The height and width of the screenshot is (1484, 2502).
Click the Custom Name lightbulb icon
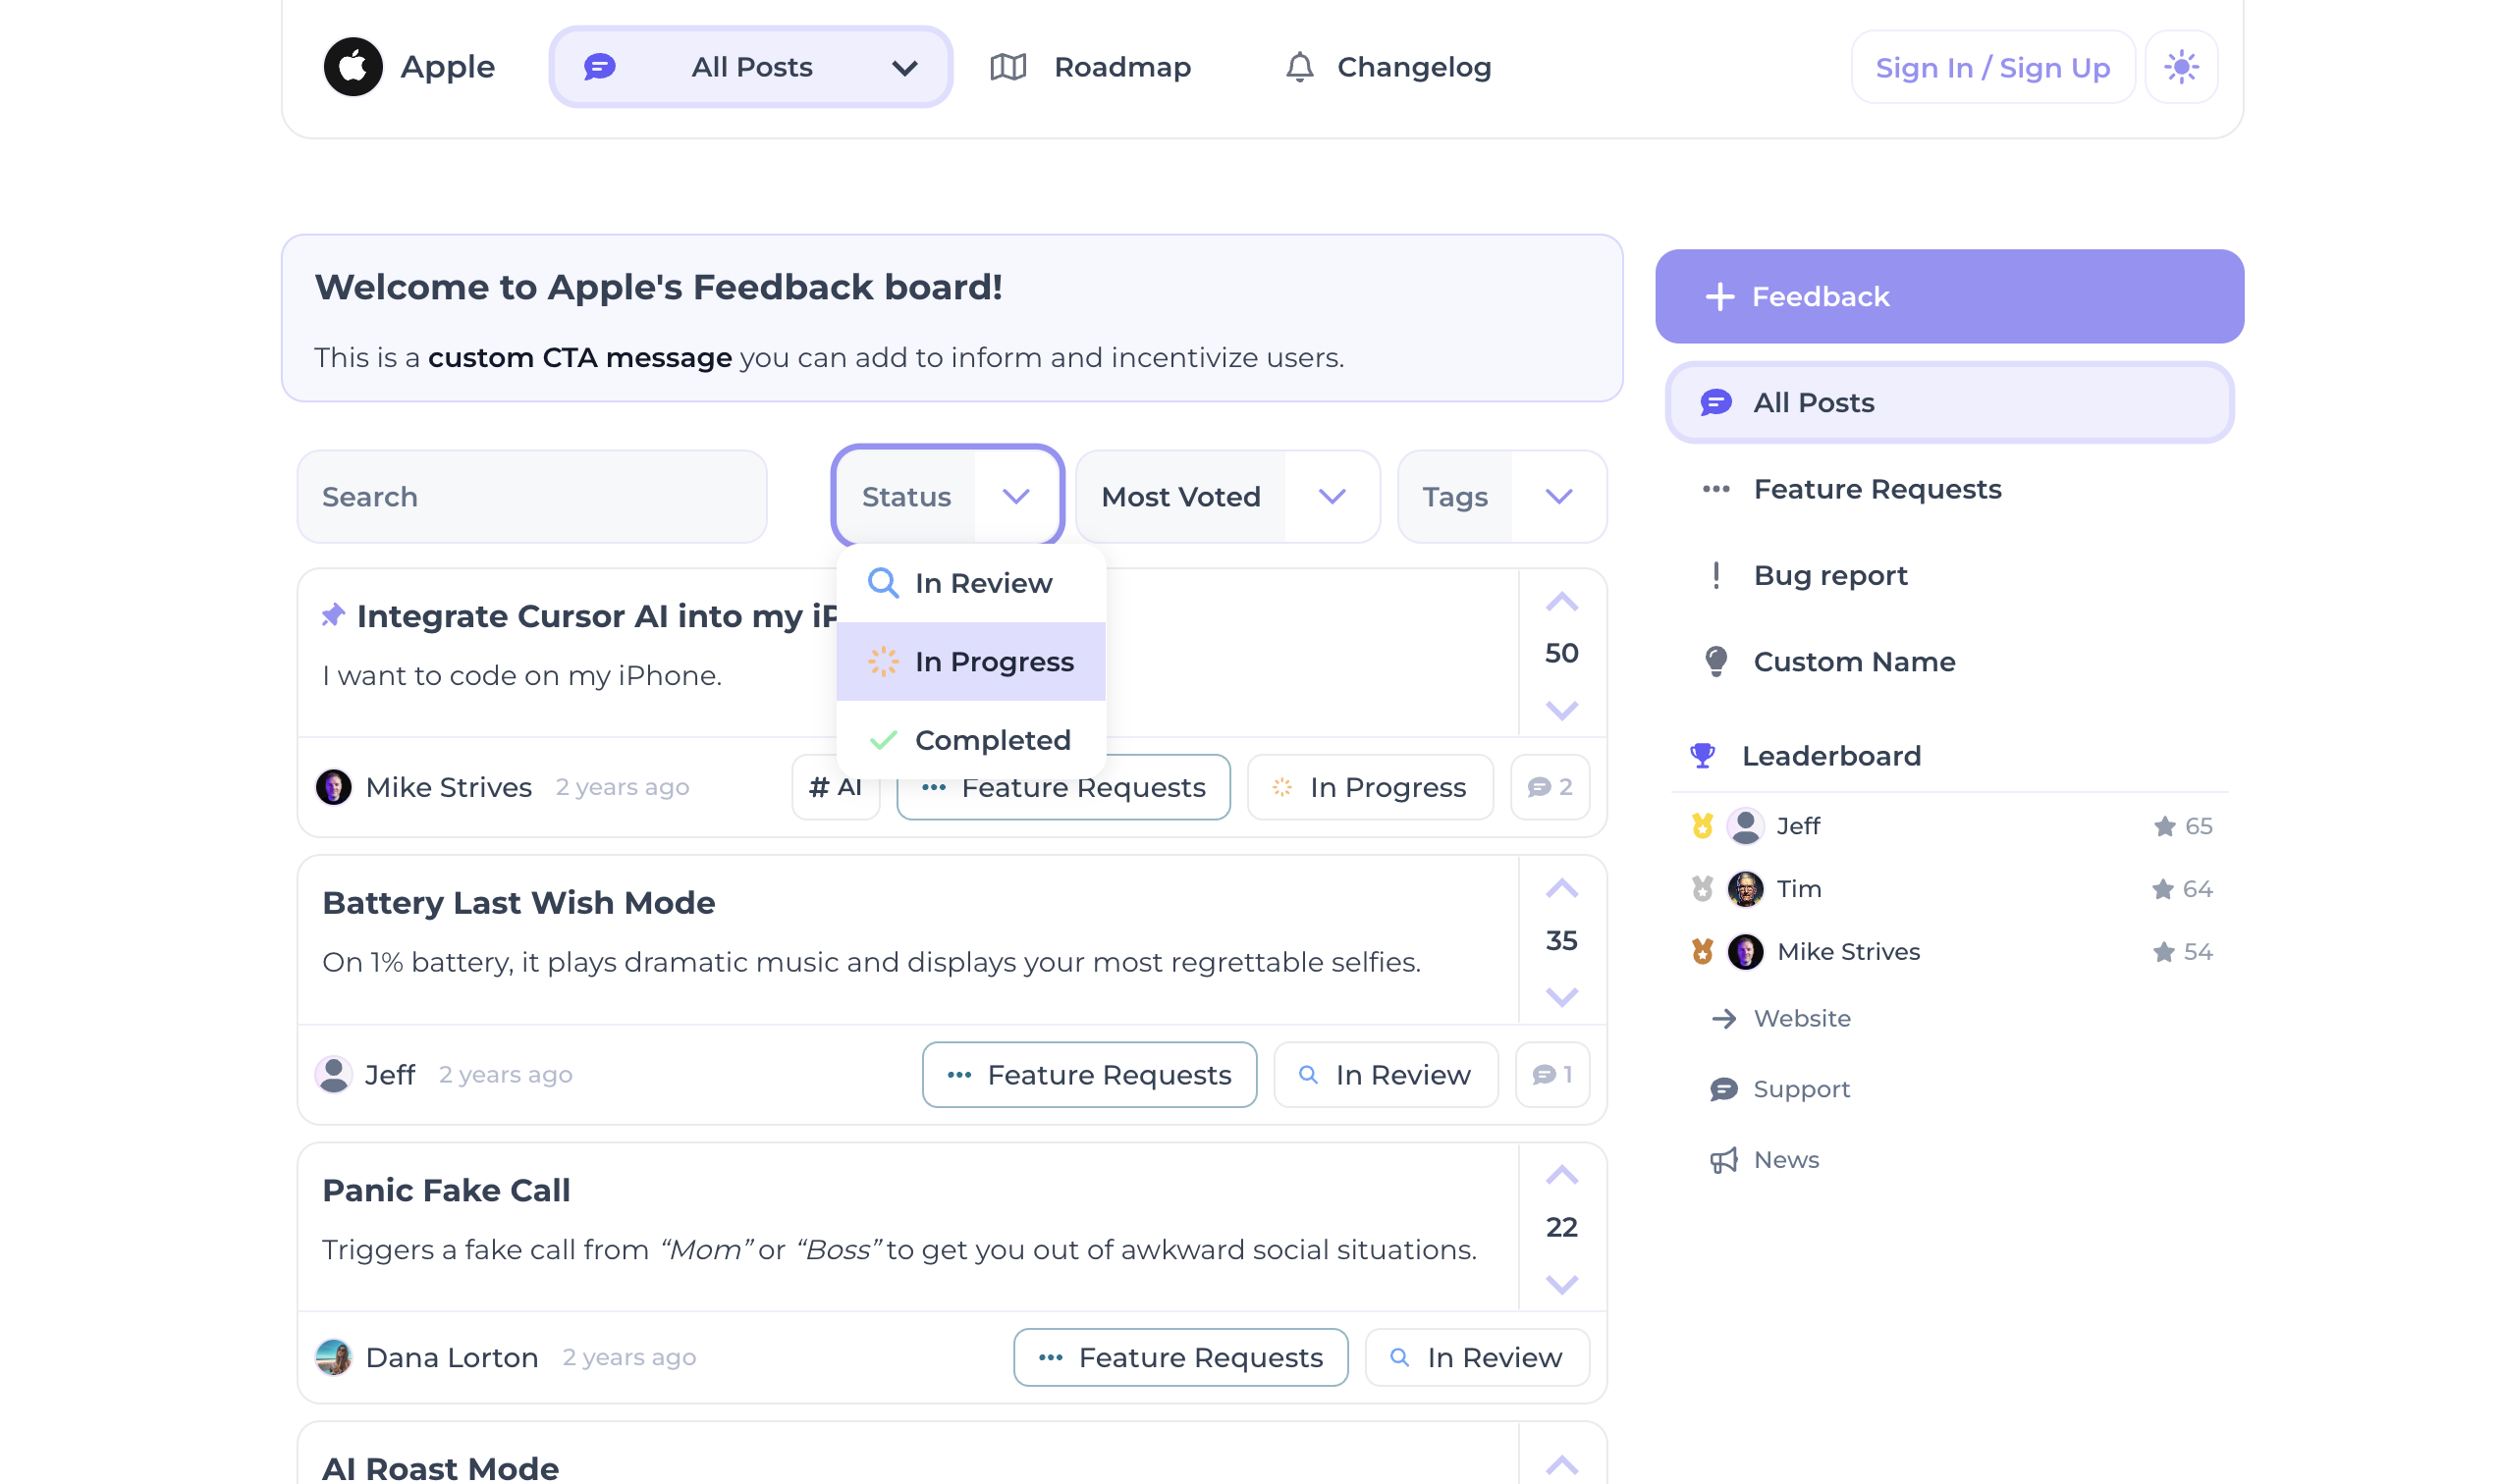coord(1715,661)
